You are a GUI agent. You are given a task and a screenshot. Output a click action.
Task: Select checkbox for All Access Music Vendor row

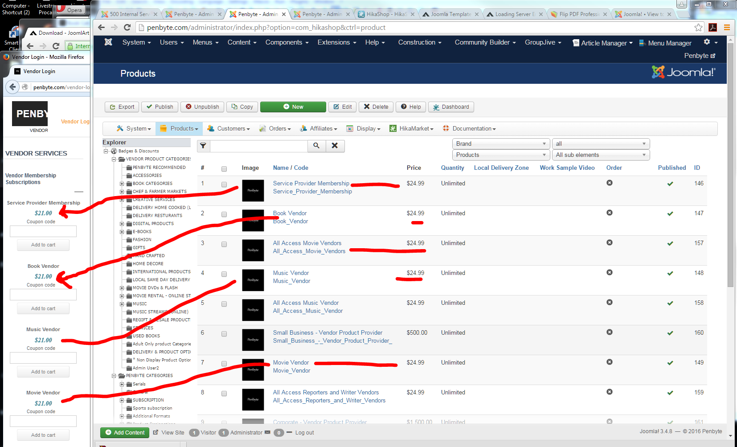pos(224,304)
